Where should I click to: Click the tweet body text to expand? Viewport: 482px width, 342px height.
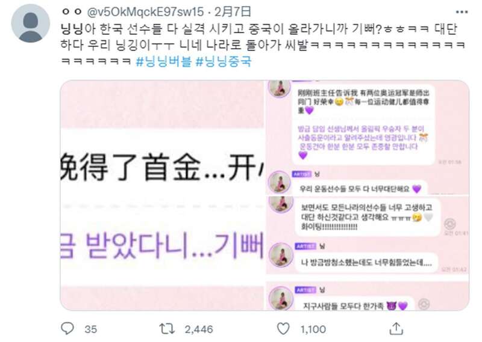coord(263,45)
